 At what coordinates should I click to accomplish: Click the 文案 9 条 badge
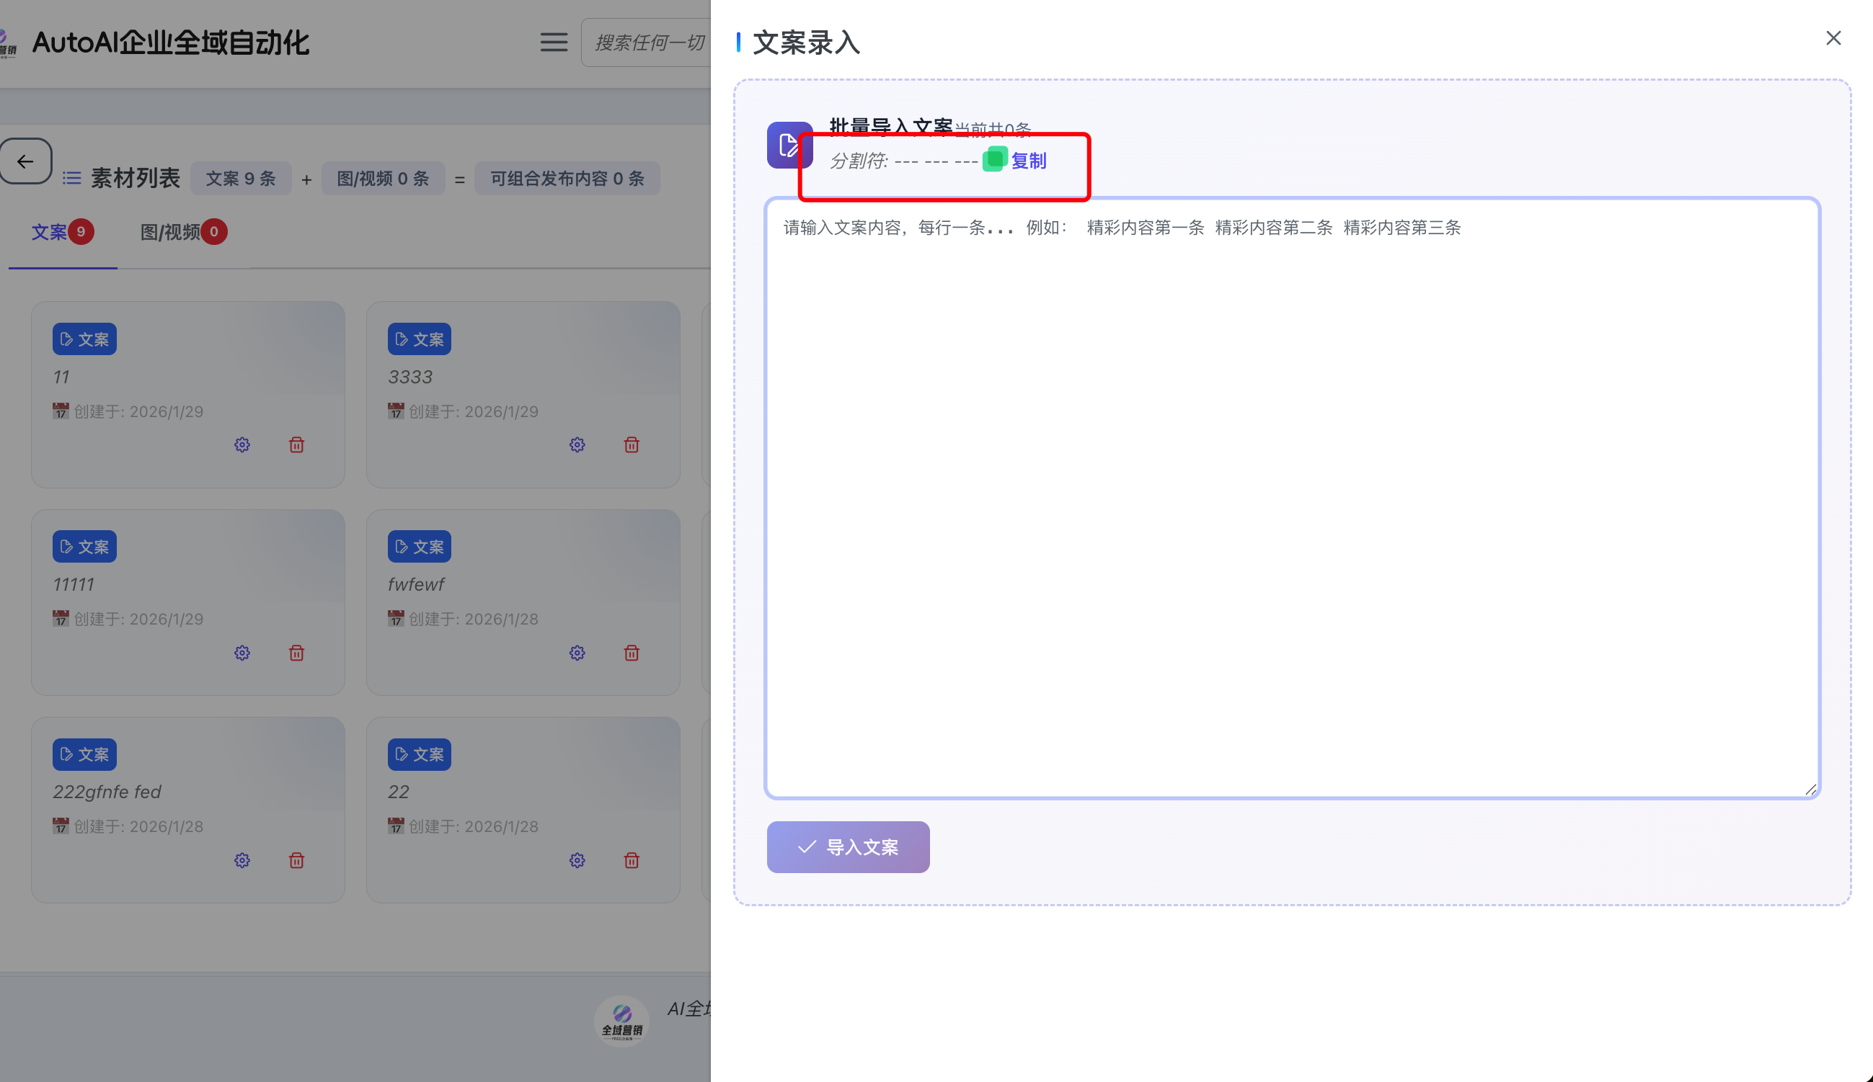tap(241, 179)
